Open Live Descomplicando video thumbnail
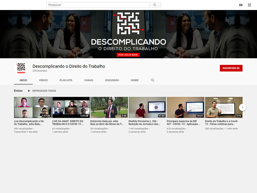 point(33,107)
